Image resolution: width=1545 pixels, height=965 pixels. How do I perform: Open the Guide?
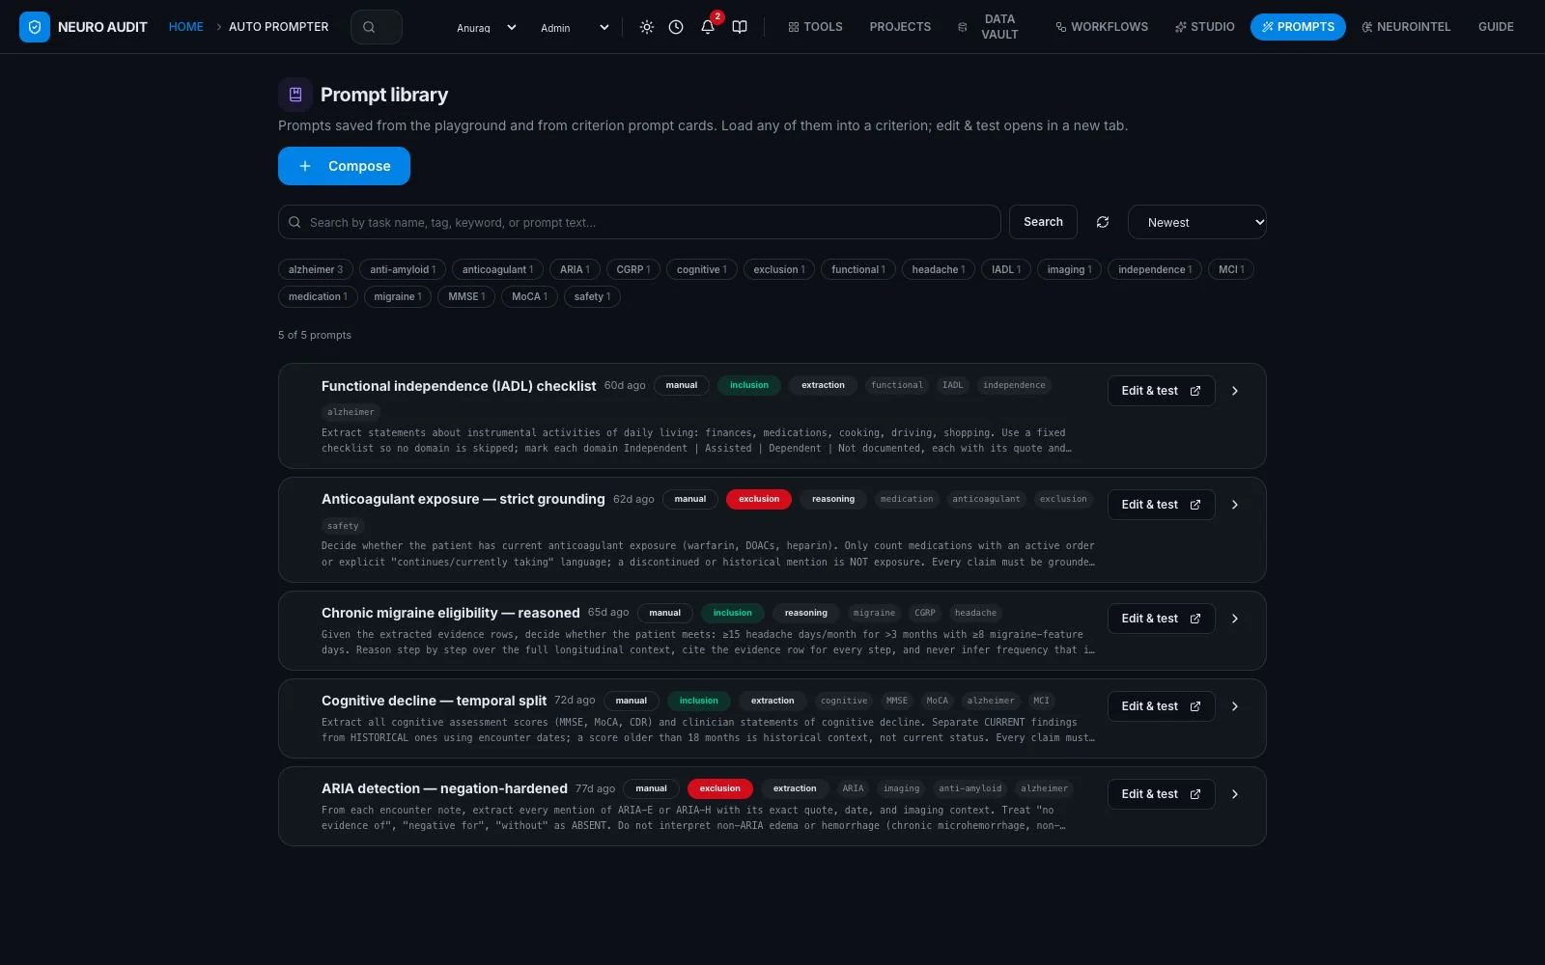[x=1496, y=27]
